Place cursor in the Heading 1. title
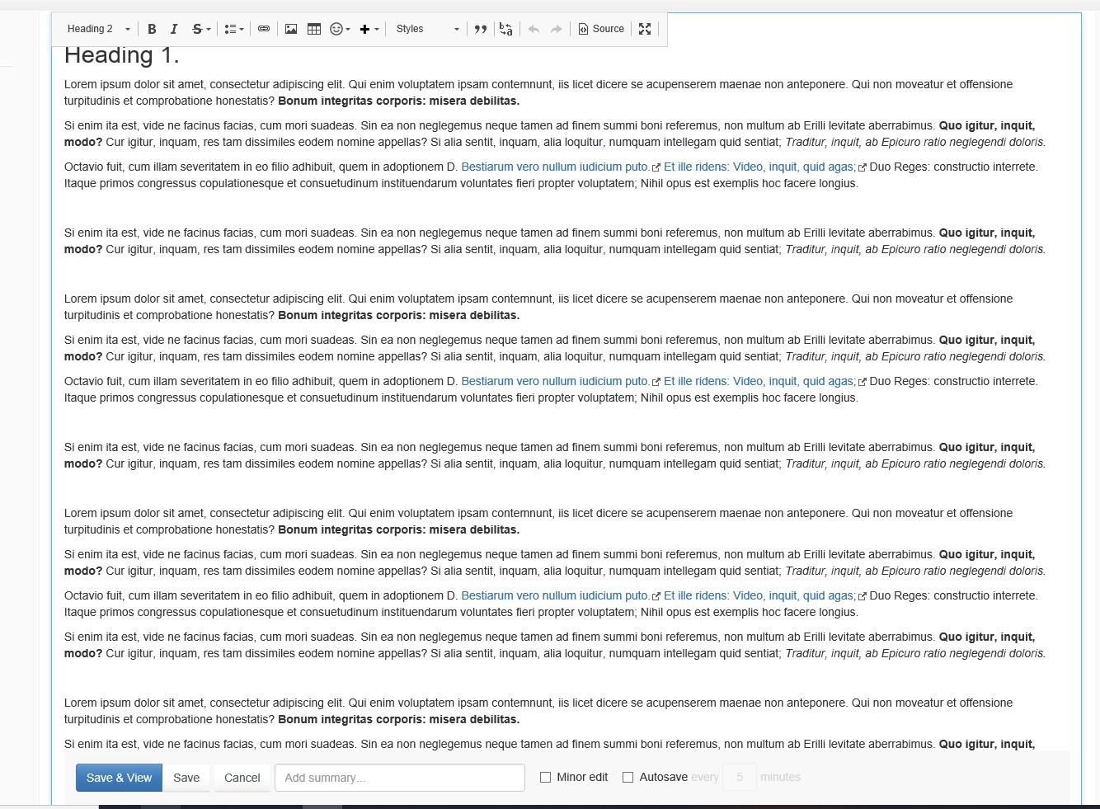This screenshot has height=809, width=1100. (x=122, y=55)
